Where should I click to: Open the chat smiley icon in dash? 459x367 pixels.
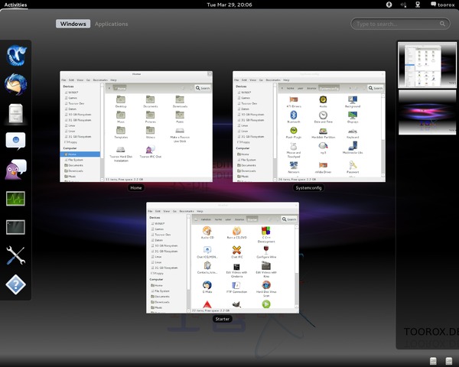pos(17,141)
